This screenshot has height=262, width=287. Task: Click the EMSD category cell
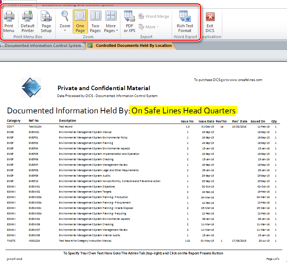[10, 132]
